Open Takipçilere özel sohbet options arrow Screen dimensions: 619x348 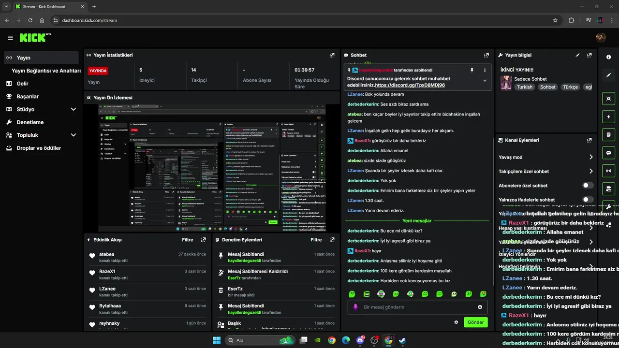pyautogui.click(x=591, y=171)
